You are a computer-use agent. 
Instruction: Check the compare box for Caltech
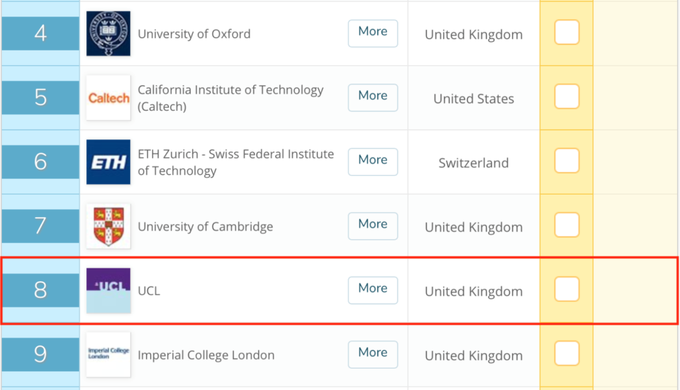[567, 96]
